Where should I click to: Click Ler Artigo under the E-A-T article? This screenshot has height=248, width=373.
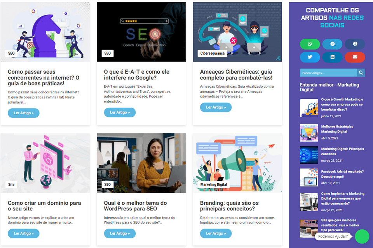pyautogui.click(x=120, y=112)
